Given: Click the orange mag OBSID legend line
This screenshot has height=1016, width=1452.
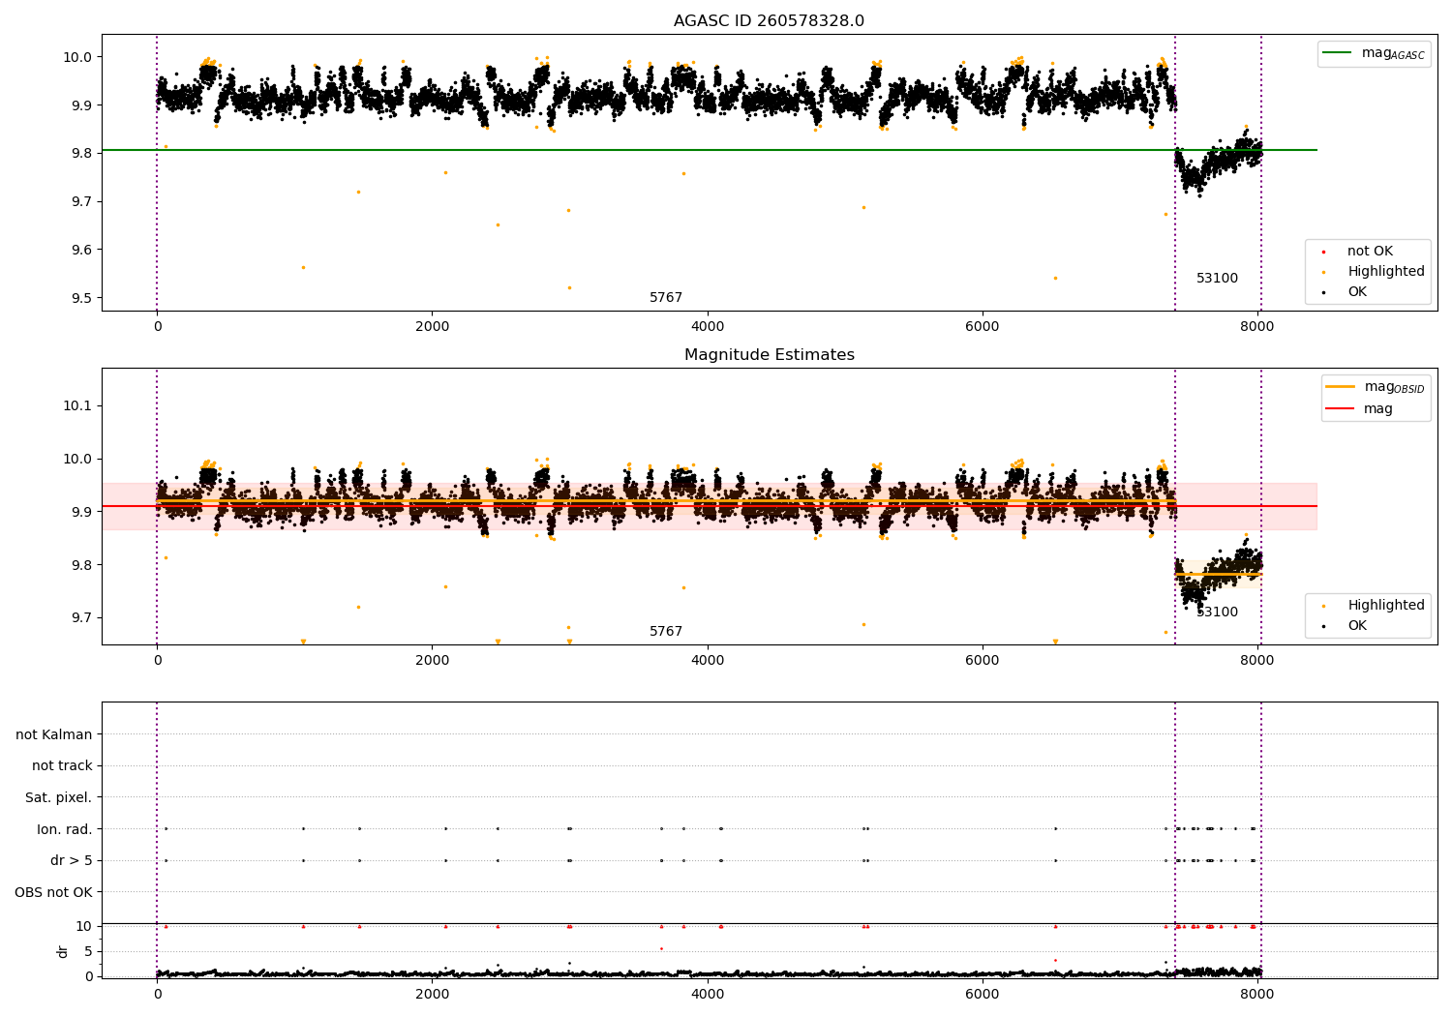Looking at the screenshot, I should pyautogui.click(x=1340, y=387).
